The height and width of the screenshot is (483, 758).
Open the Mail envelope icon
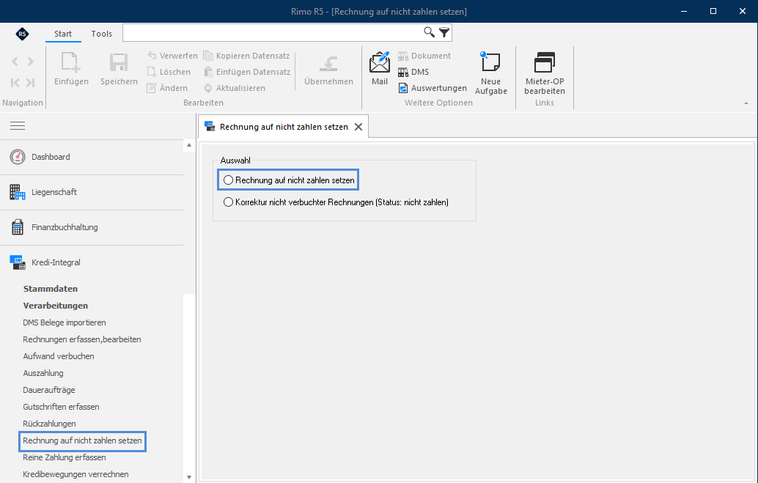pyautogui.click(x=380, y=62)
